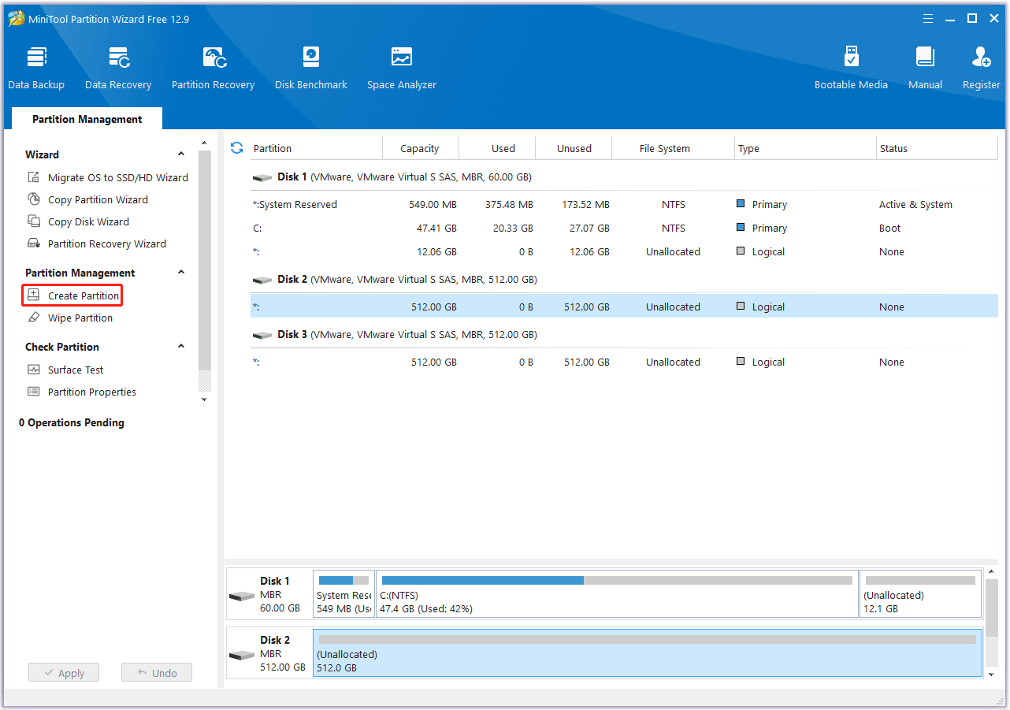Sort by the Partition column header
This screenshot has height=710, width=1010.
click(316, 148)
